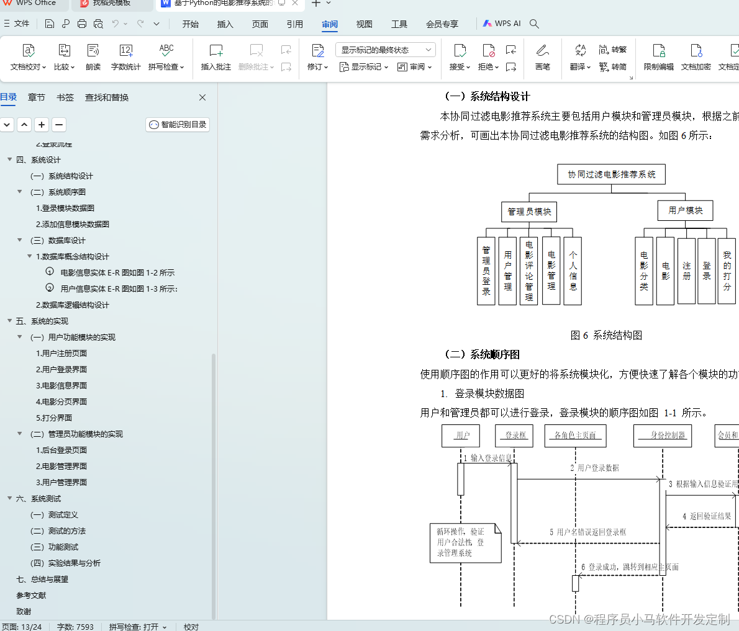This screenshot has height=631, width=739.
Task: Collapse the 五、系统的实现 outline section
Action: 9,321
